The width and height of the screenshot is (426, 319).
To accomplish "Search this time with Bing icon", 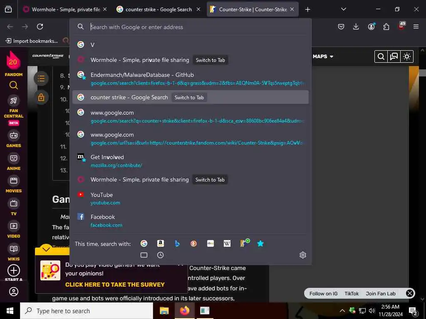I will click(x=177, y=243).
